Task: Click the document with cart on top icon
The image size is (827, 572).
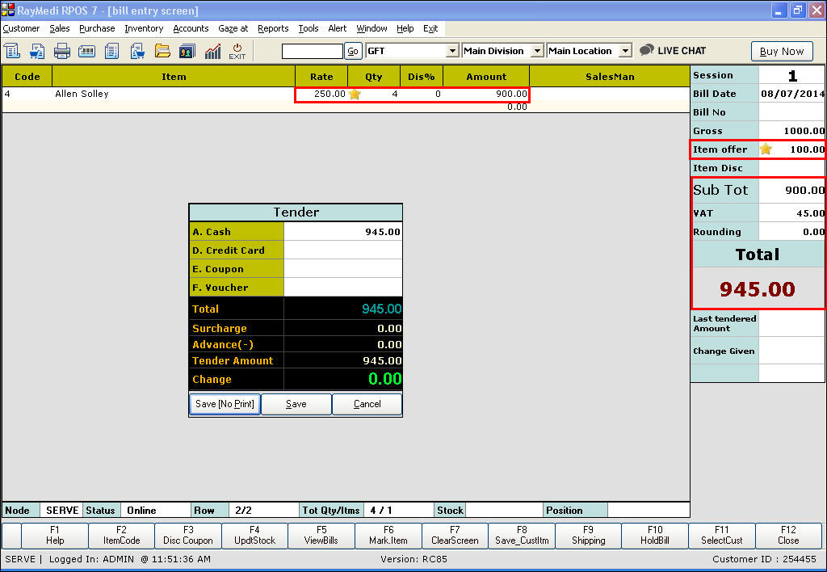Action: [37, 51]
